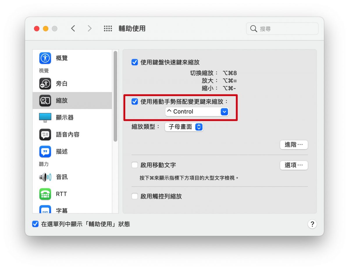
Task: Toggle 使用捲動手勢搭配變更鍵來縮放 checkbox
Action: [135, 102]
